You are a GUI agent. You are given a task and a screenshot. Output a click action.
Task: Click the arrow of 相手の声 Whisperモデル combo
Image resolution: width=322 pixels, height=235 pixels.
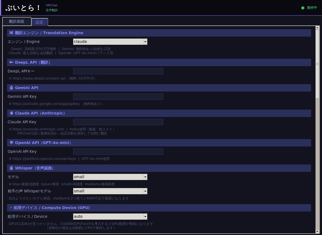coord(145,191)
